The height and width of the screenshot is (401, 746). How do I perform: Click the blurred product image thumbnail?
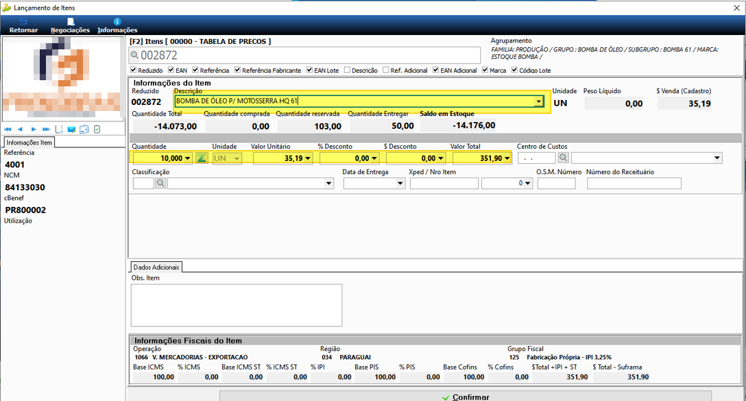click(x=62, y=79)
